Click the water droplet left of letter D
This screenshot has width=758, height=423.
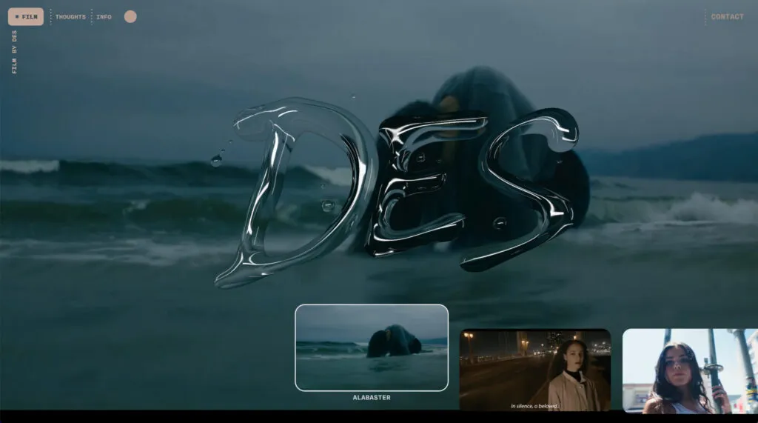tap(216, 159)
